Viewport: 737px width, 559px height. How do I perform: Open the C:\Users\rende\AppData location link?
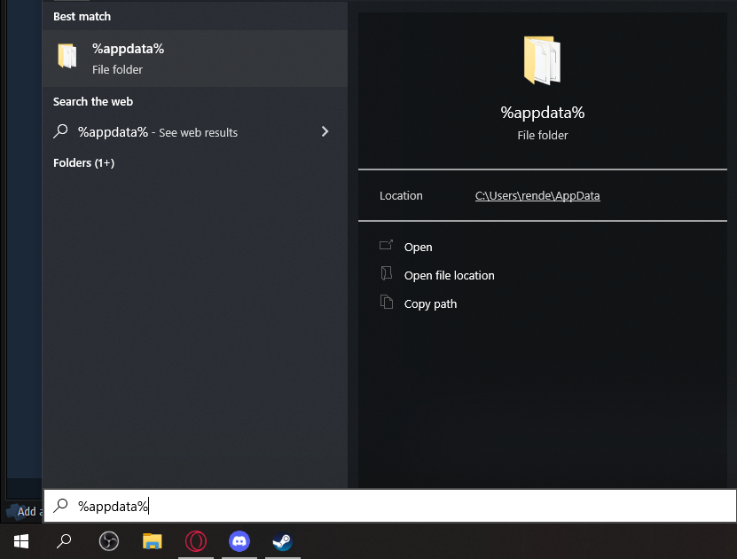click(537, 196)
